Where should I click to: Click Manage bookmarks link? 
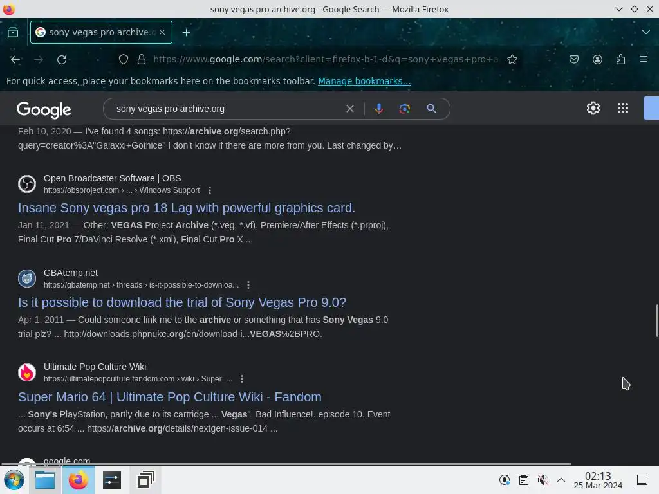pyautogui.click(x=364, y=81)
